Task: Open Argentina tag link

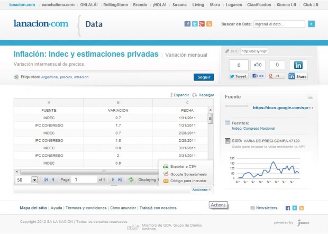Action: point(50,77)
